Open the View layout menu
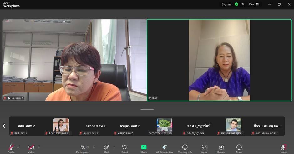Viewport: 294px width, 154px height. click(254, 4)
